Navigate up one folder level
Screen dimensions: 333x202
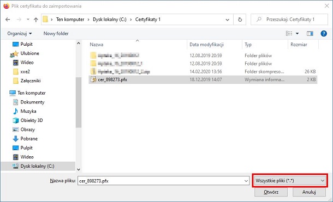[x=35, y=20]
